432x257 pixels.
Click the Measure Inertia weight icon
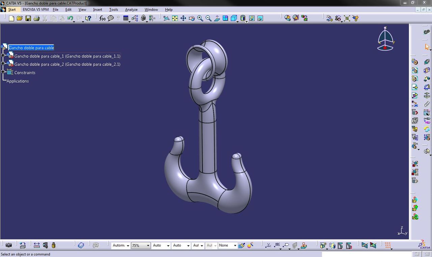click(x=54, y=245)
